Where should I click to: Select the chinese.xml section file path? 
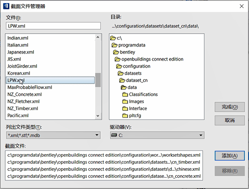click(103, 169)
